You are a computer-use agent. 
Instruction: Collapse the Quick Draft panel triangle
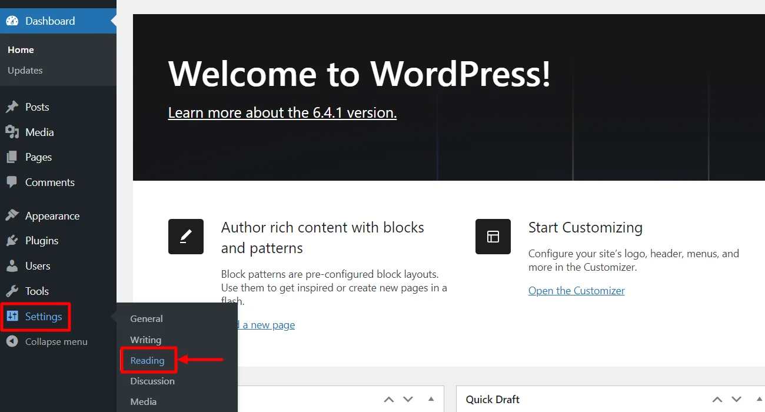[x=759, y=400]
